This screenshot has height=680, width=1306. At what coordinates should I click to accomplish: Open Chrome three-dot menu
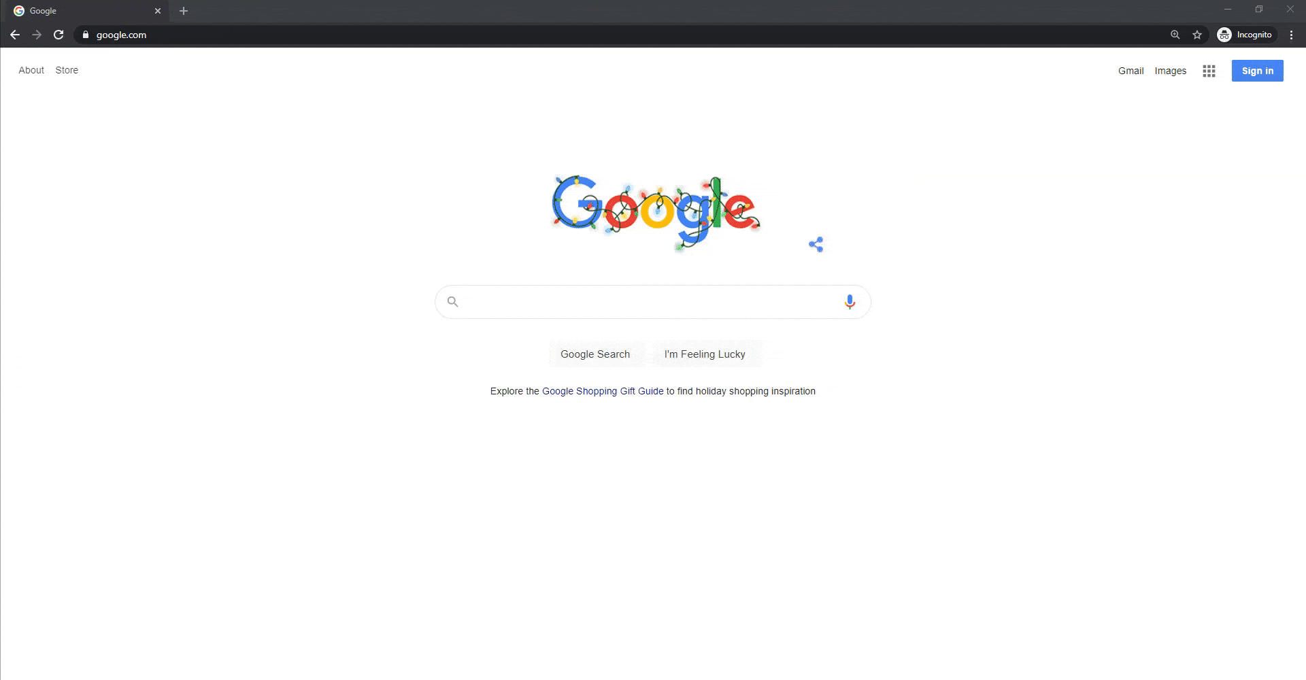(1291, 35)
